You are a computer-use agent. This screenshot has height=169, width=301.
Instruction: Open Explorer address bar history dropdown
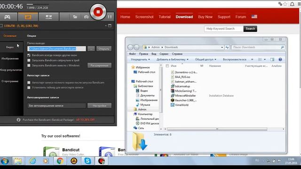coord(222,47)
